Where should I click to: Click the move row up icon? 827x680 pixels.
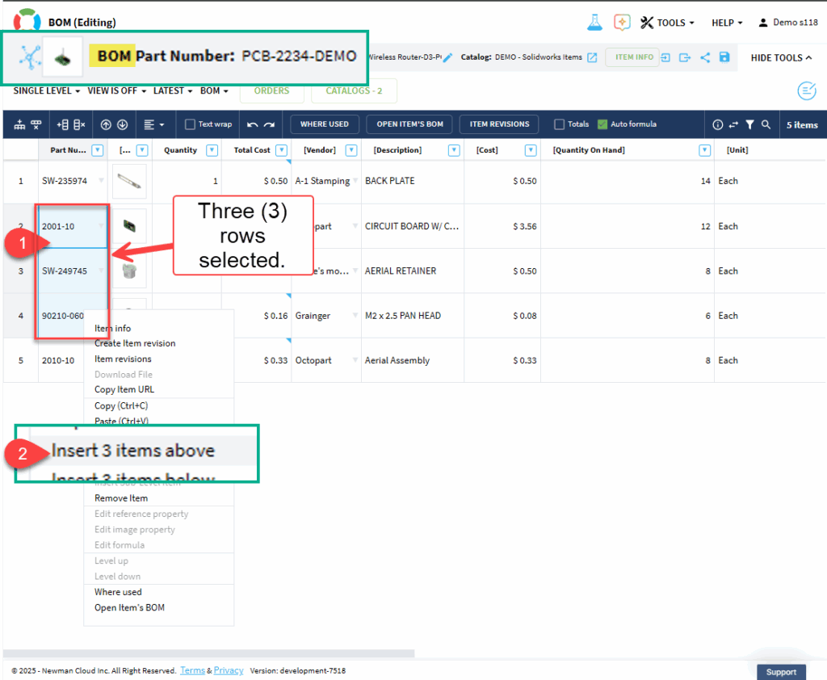point(106,124)
